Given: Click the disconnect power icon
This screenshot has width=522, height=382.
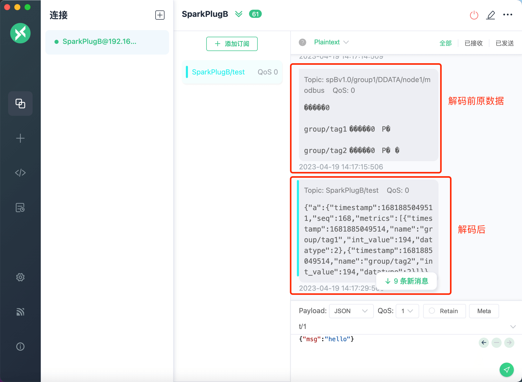Looking at the screenshot, I should tap(474, 15).
